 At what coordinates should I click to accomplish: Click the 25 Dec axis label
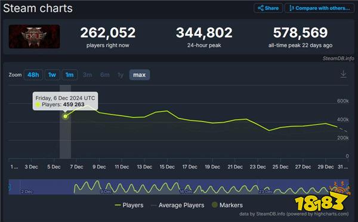[280, 167]
